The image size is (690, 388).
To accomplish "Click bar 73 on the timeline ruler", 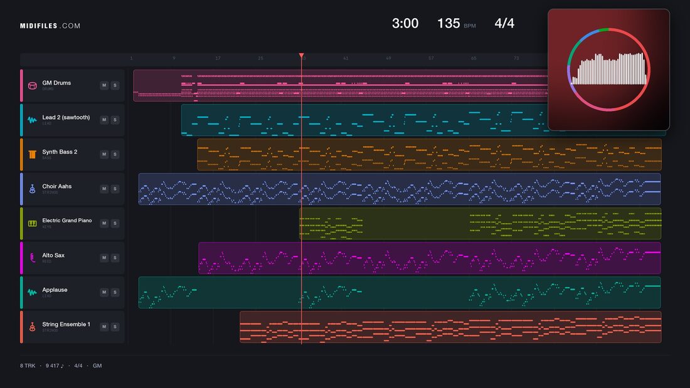I will click(x=516, y=58).
